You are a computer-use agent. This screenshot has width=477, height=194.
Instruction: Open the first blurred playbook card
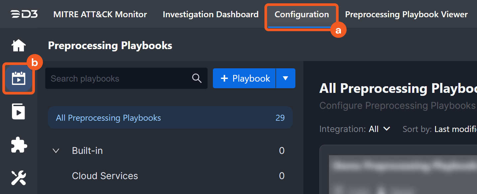[399, 172]
